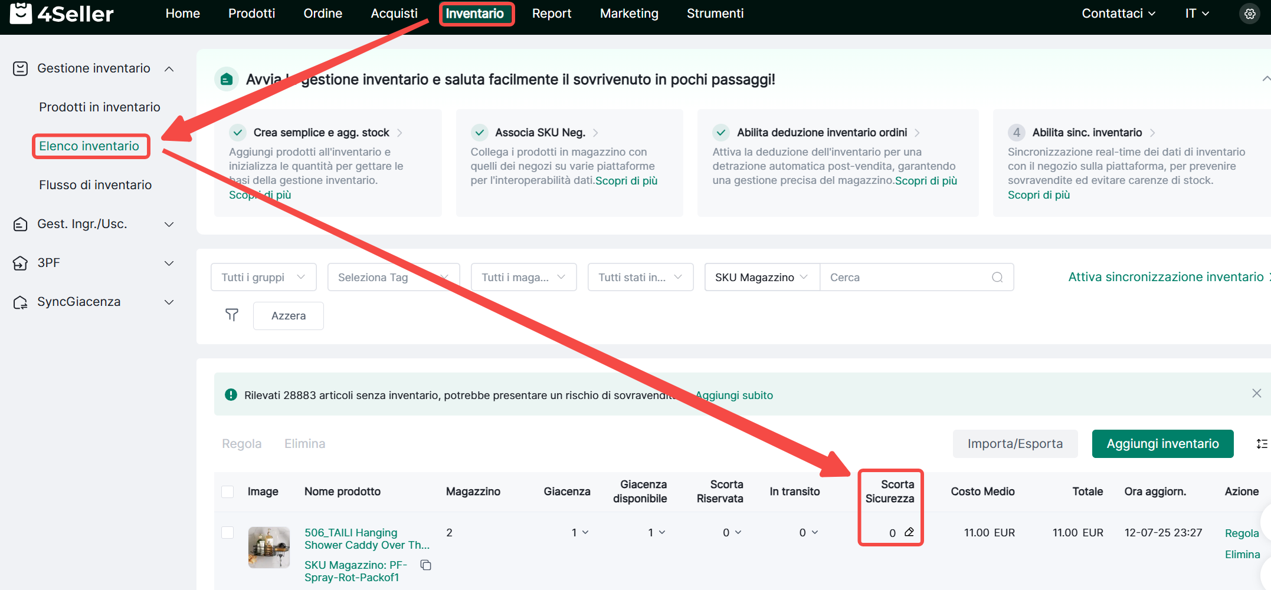
Task: Copy the SKU Magazzino code icon
Action: 425,565
